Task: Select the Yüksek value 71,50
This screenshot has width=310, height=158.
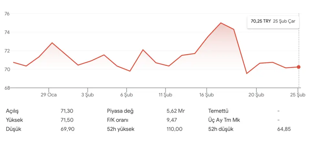Action: [x=67, y=120]
